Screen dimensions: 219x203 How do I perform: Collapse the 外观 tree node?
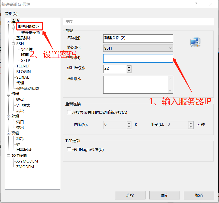[x=8, y=117]
